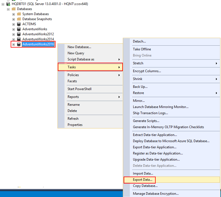
Task: Expand the AdventureWorks2016 database node
Action: (13, 44)
